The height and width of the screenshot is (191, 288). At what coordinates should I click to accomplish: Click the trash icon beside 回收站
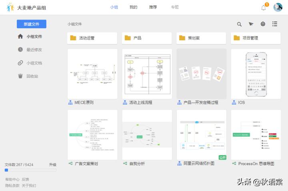pyautogui.click(x=20, y=76)
